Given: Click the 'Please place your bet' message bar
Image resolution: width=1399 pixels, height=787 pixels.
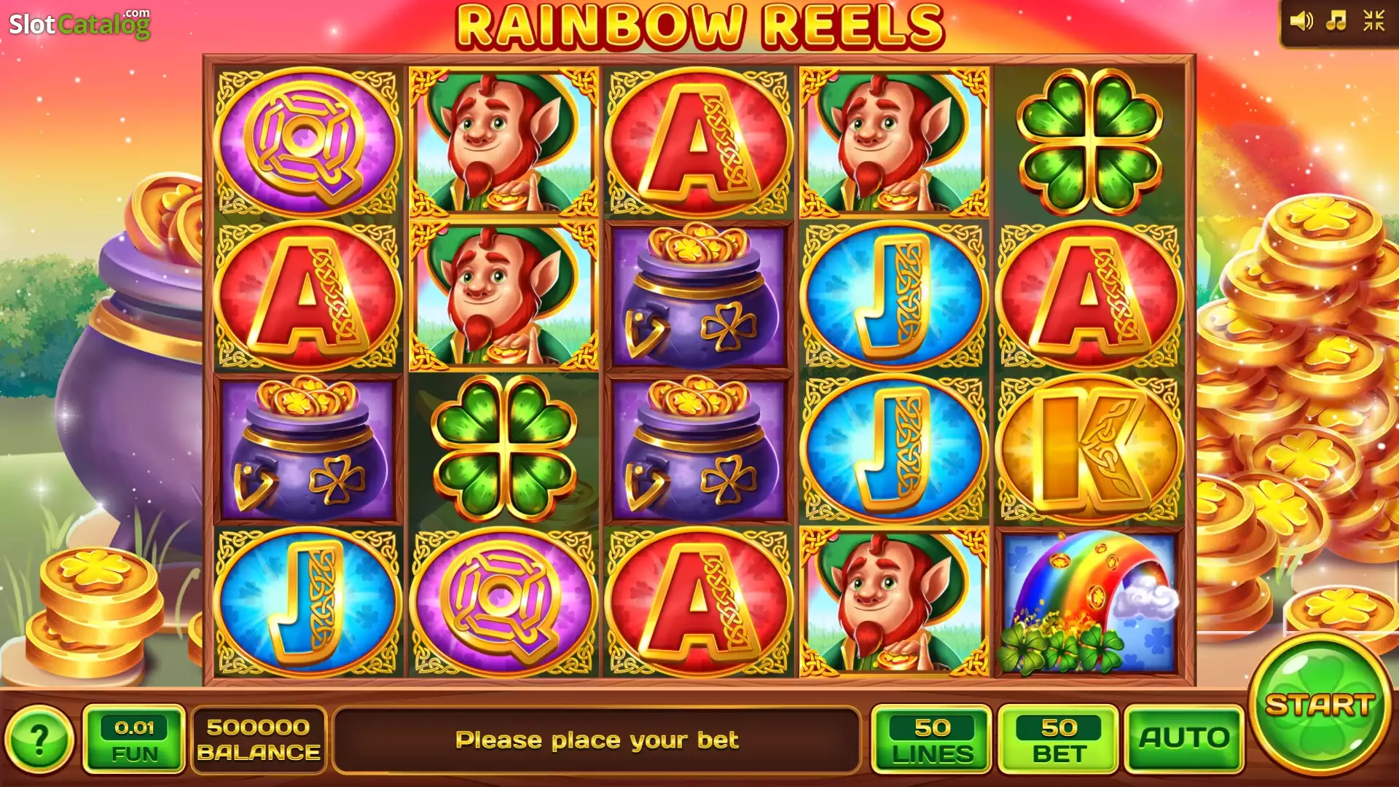Looking at the screenshot, I should (x=597, y=740).
